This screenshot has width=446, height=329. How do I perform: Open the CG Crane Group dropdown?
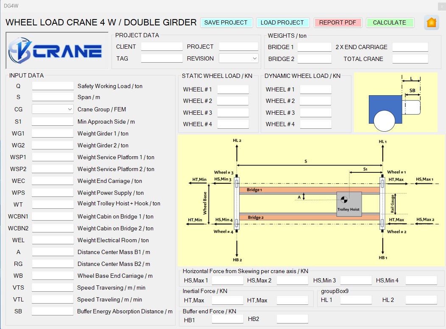tap(53, 109)
